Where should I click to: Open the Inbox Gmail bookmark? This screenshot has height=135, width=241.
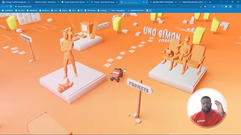click(117, 10)
